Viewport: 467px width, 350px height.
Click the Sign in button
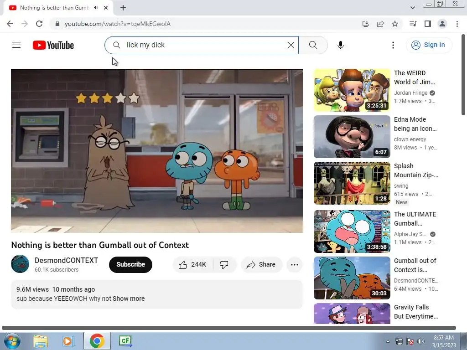(x=429, y=45)
